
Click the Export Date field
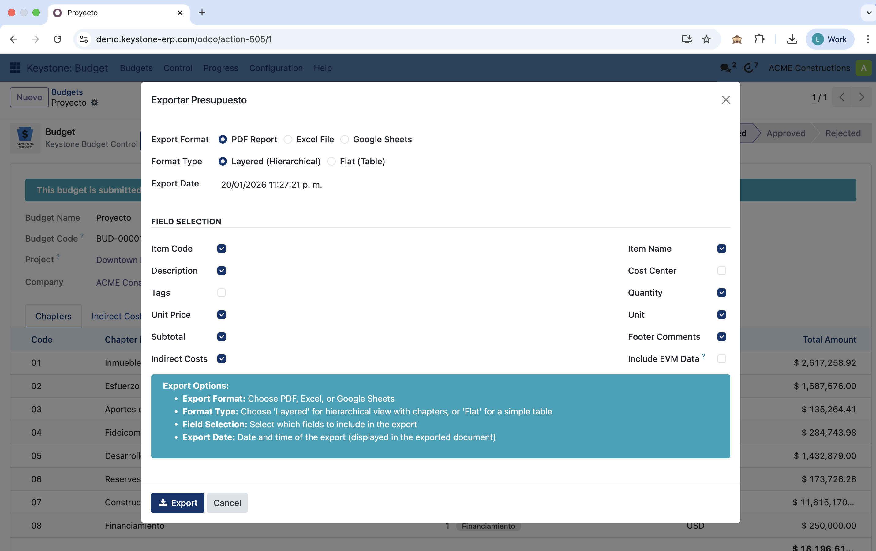(271, 185)
